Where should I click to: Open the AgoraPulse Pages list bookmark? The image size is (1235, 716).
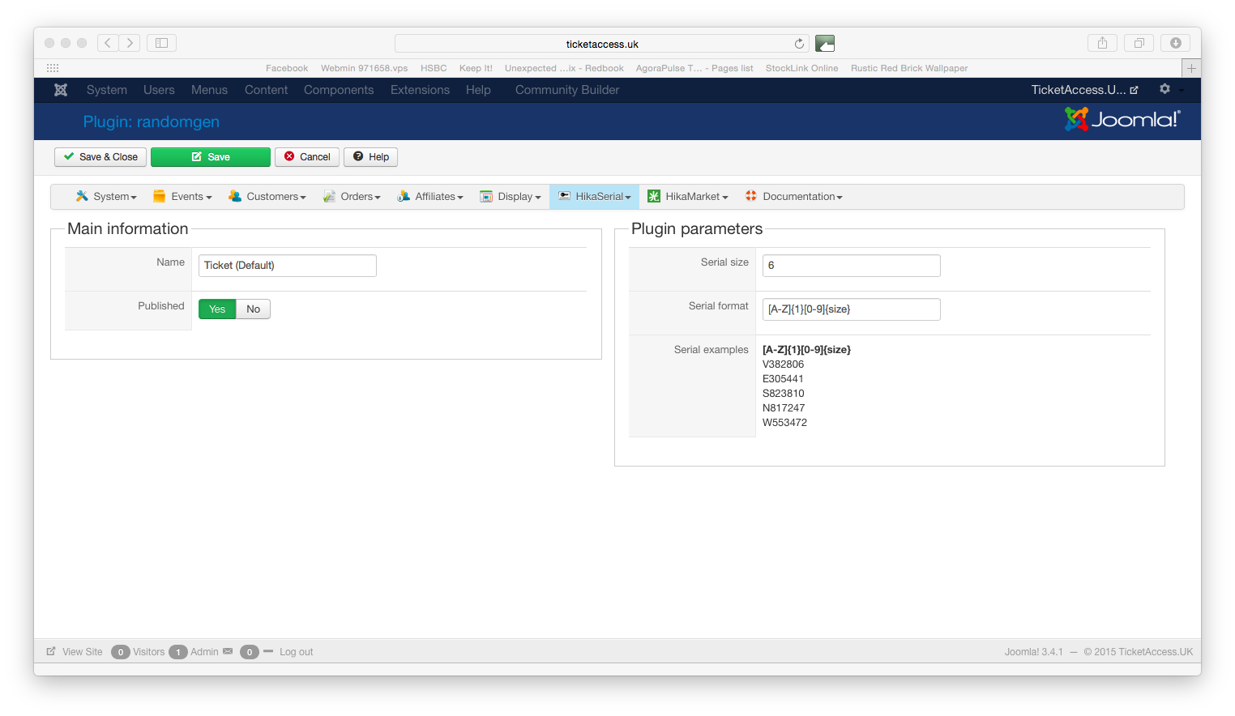click(x=694, y=68)
